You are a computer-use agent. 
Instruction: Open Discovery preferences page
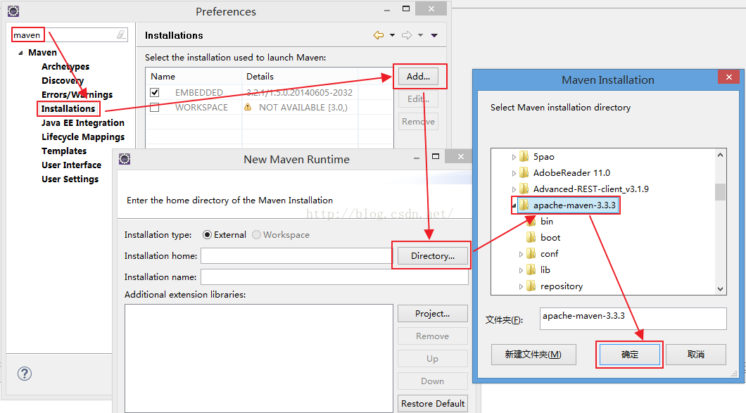pos(63,80)
